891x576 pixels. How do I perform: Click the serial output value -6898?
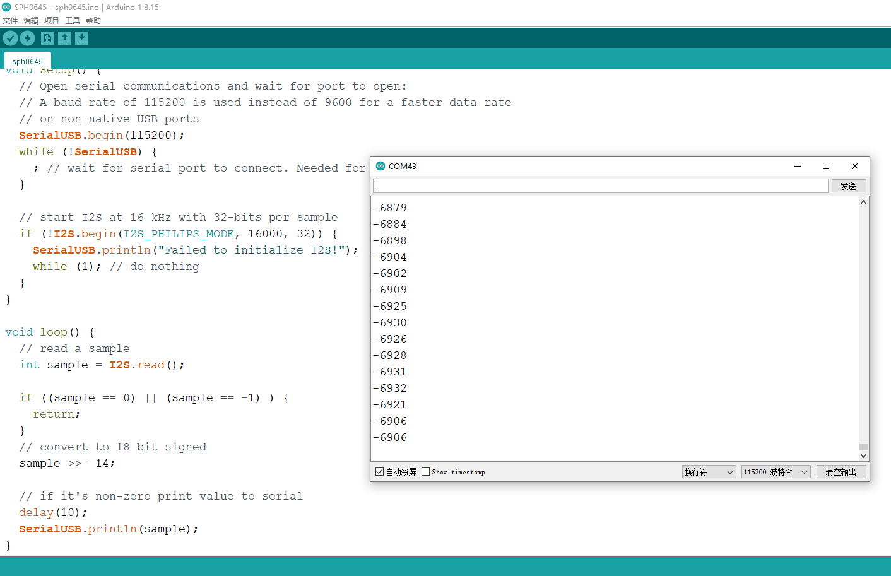(390, 240)
